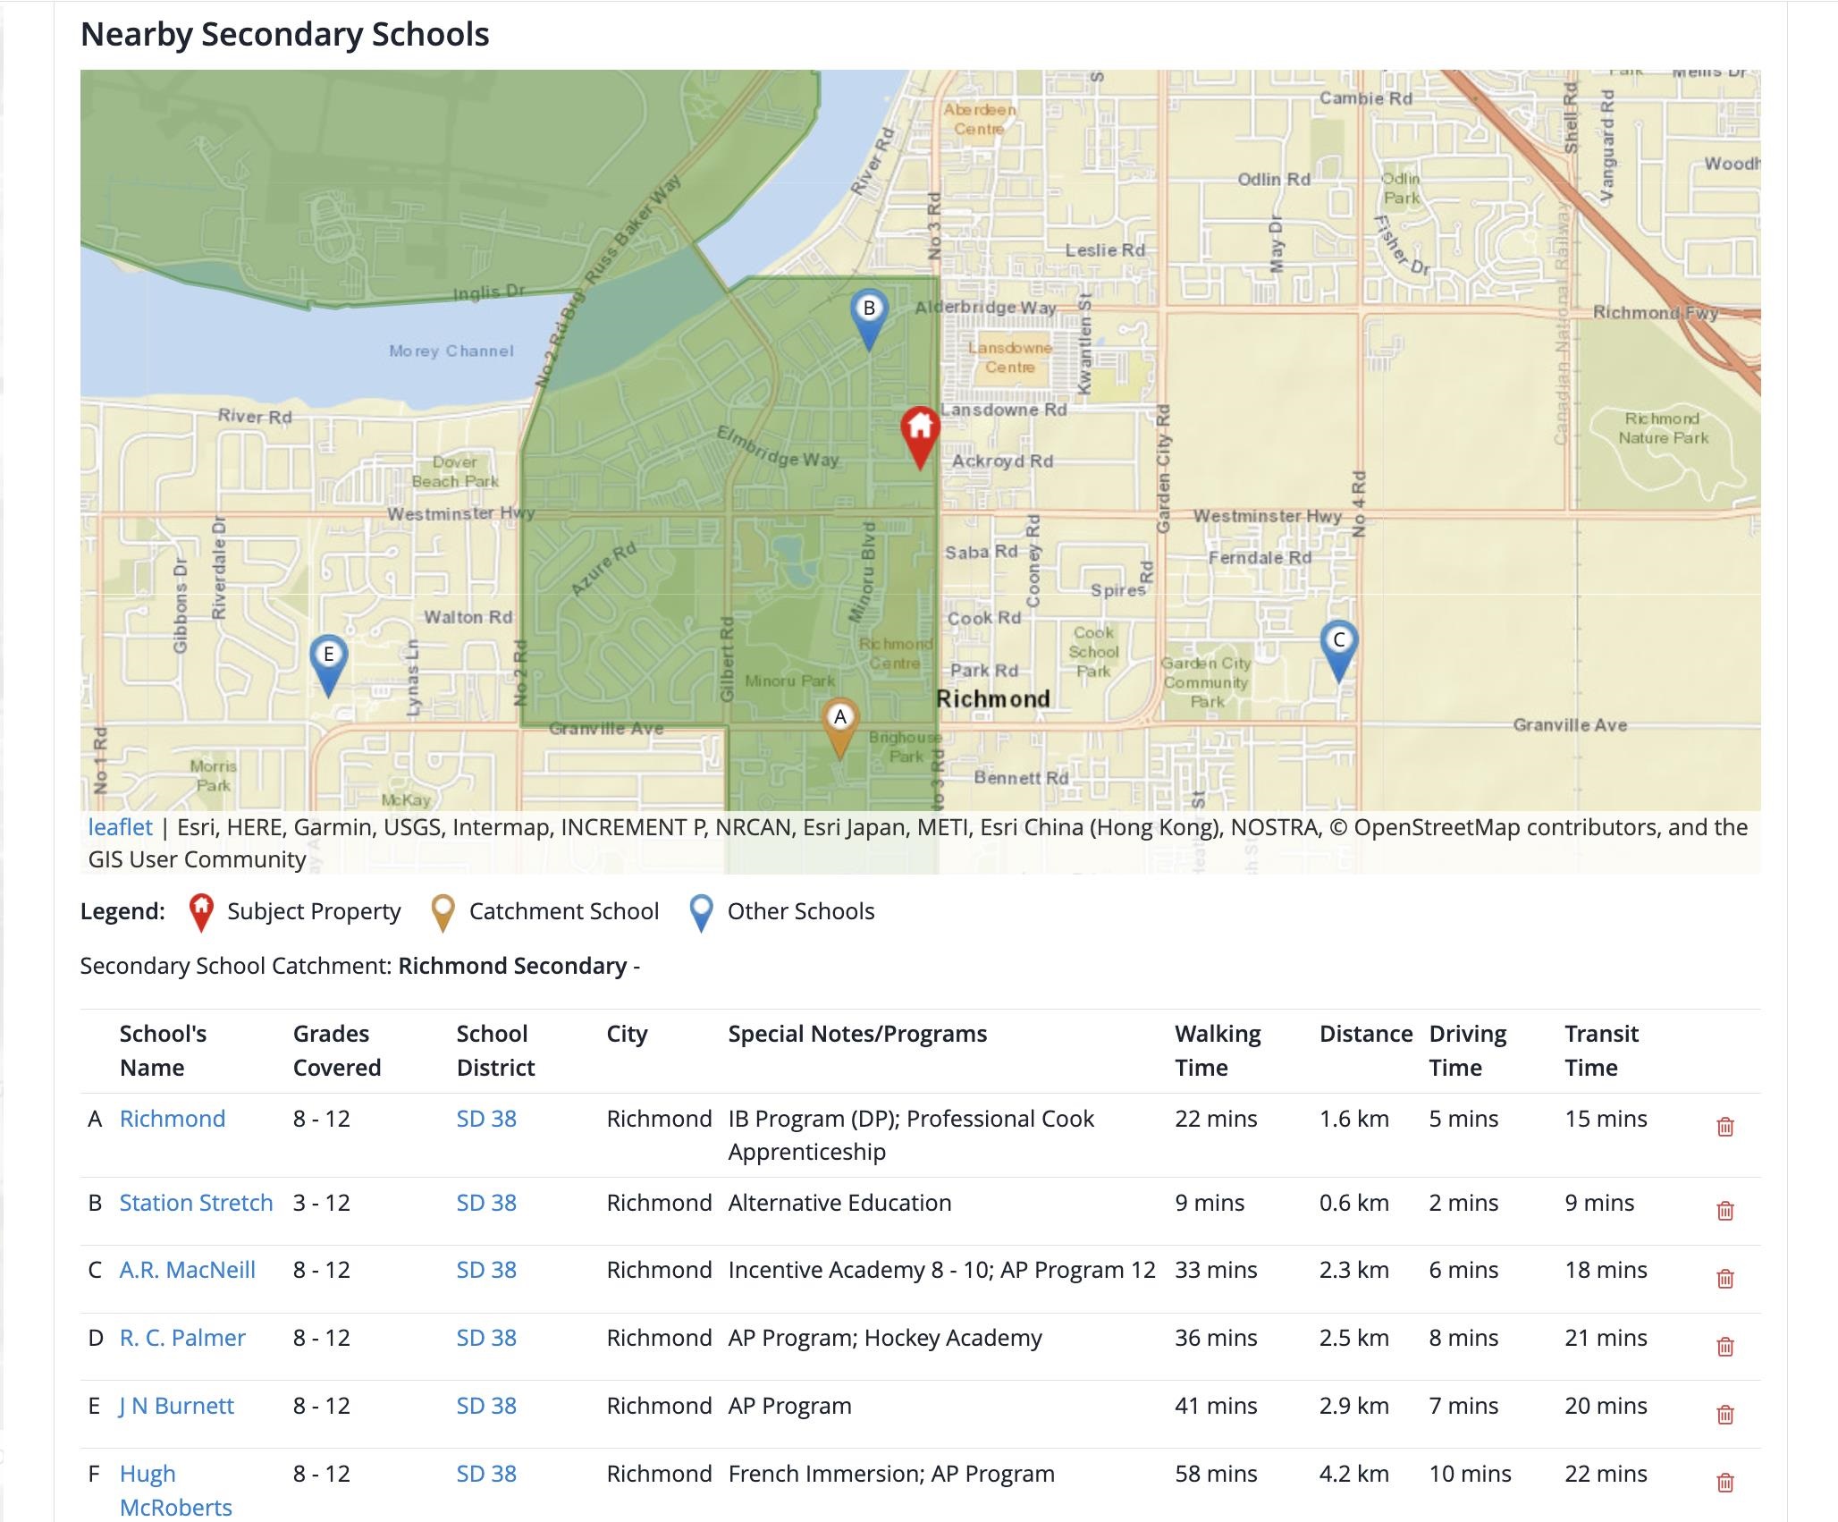Viewport: 1838px width, 1522px height.
Task: Delete the Richmond school row with trash icon
Action: tap(1724, 1127)
